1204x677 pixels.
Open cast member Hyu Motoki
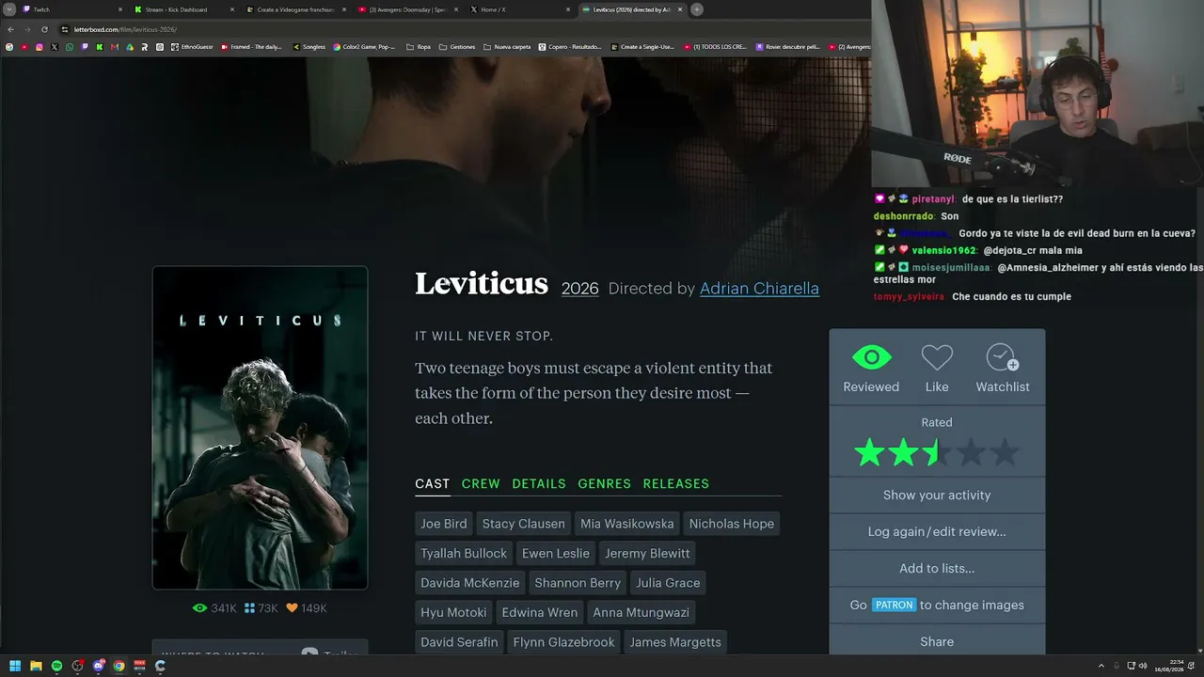coord(453,612)
